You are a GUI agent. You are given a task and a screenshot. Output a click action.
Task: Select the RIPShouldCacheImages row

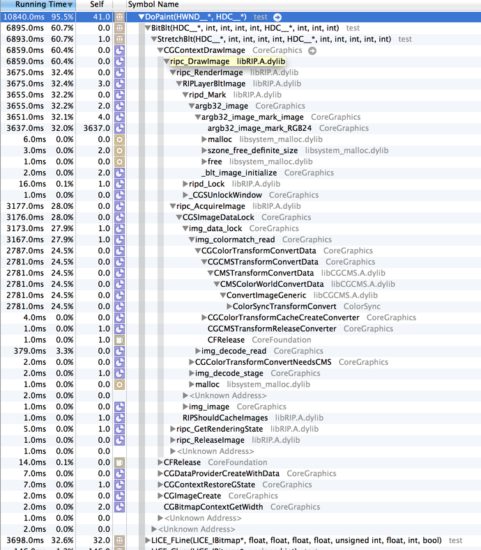coord(225,418)
